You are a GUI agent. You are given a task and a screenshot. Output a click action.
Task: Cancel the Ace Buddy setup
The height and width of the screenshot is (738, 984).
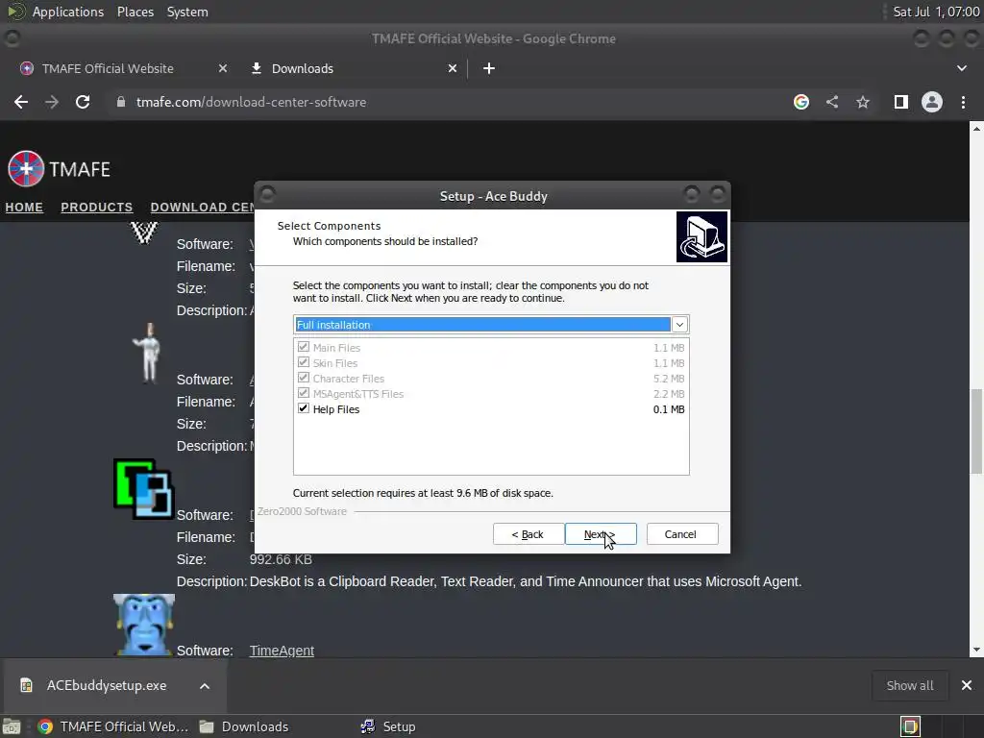point(681,534)
